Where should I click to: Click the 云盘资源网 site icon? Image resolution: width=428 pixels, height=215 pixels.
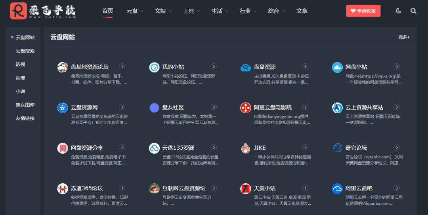point(63,108)
